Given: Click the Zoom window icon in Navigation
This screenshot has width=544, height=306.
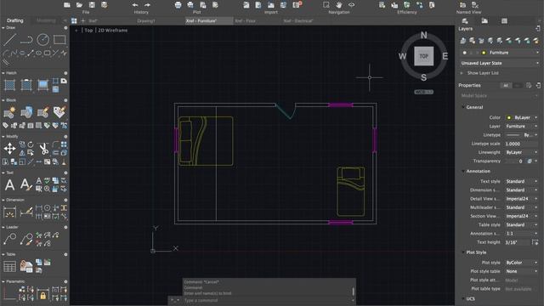Looking at the screenshot, I should pos(326,5).
